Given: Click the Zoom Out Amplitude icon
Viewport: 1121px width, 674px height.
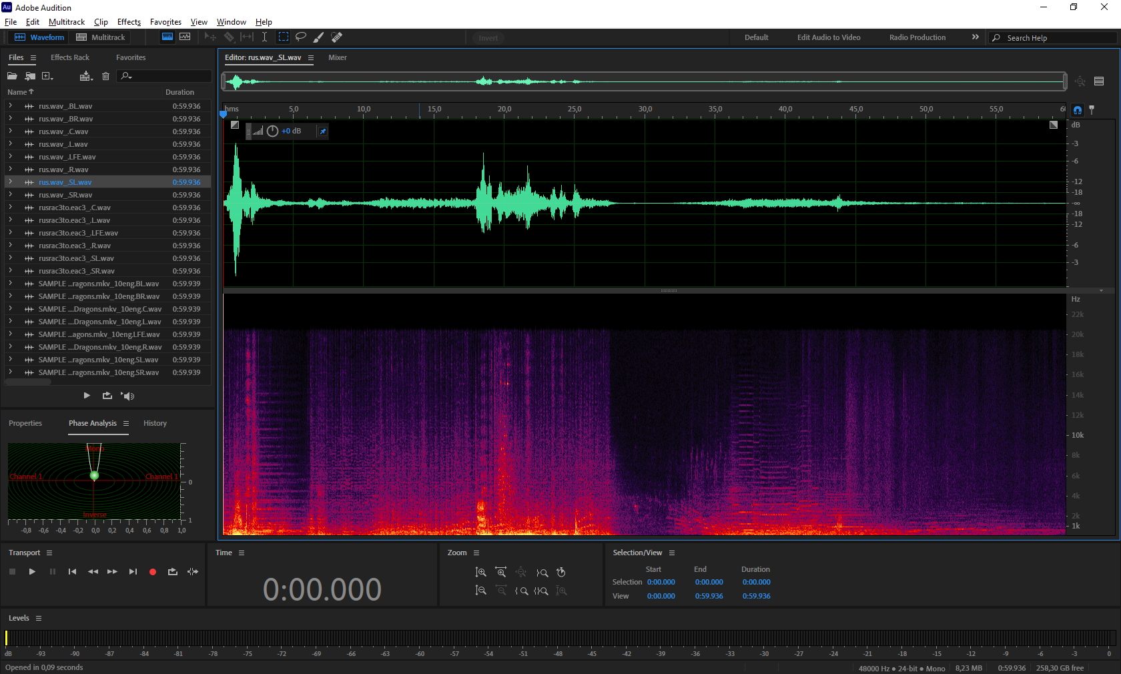Looking at the screenshot, I should (480, 591).
